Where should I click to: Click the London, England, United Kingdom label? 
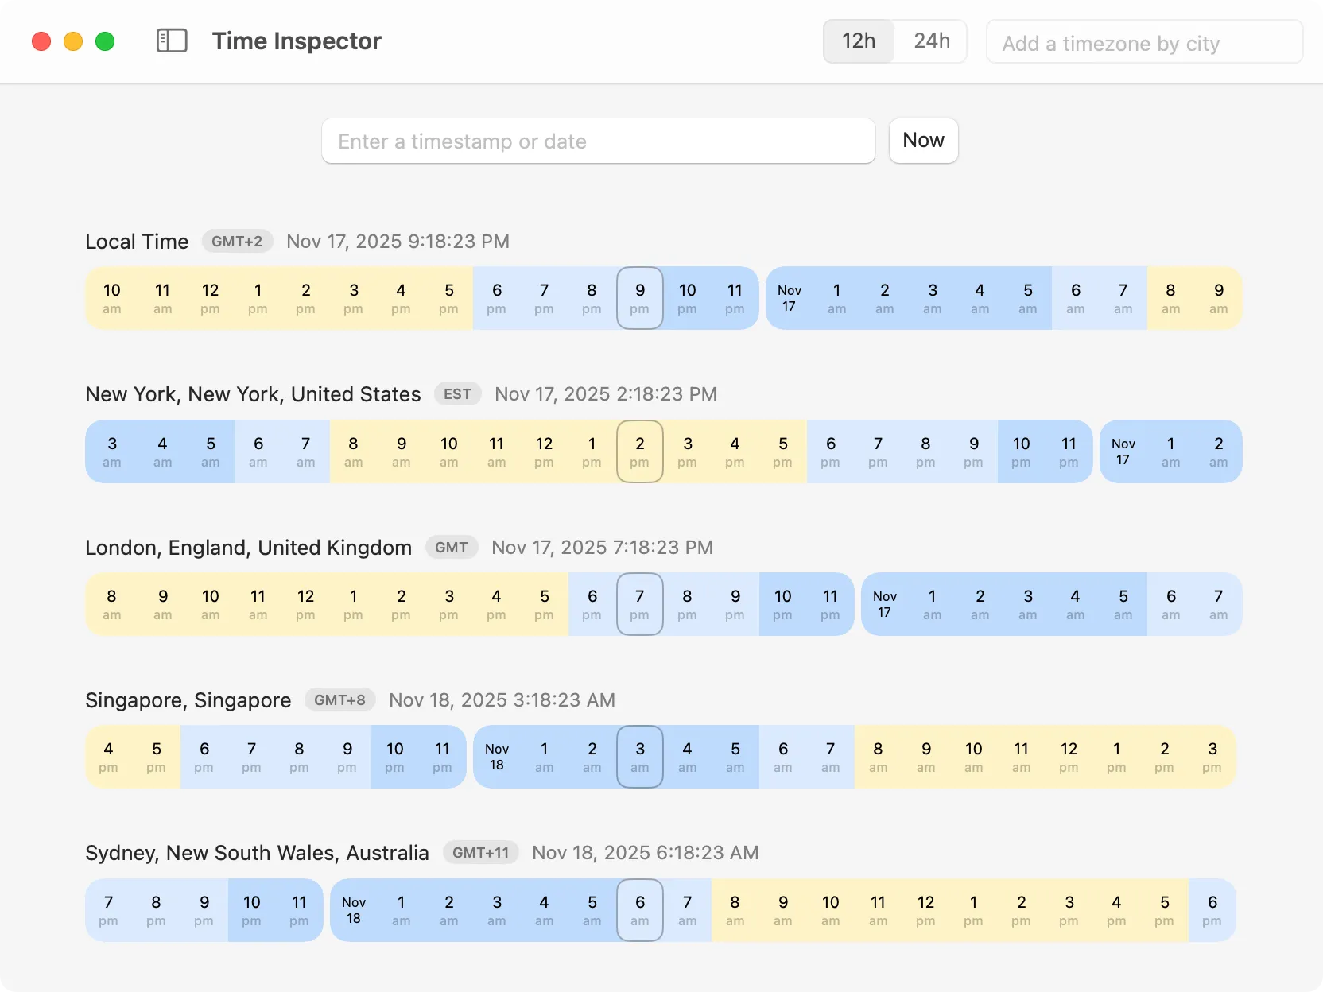pyautogui.click(x=248, y=548)
